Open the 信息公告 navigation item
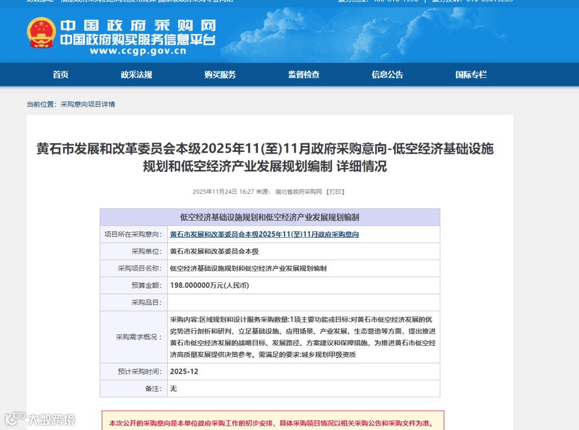This screenshot has width=579, height=430. (x=388, y=75)
